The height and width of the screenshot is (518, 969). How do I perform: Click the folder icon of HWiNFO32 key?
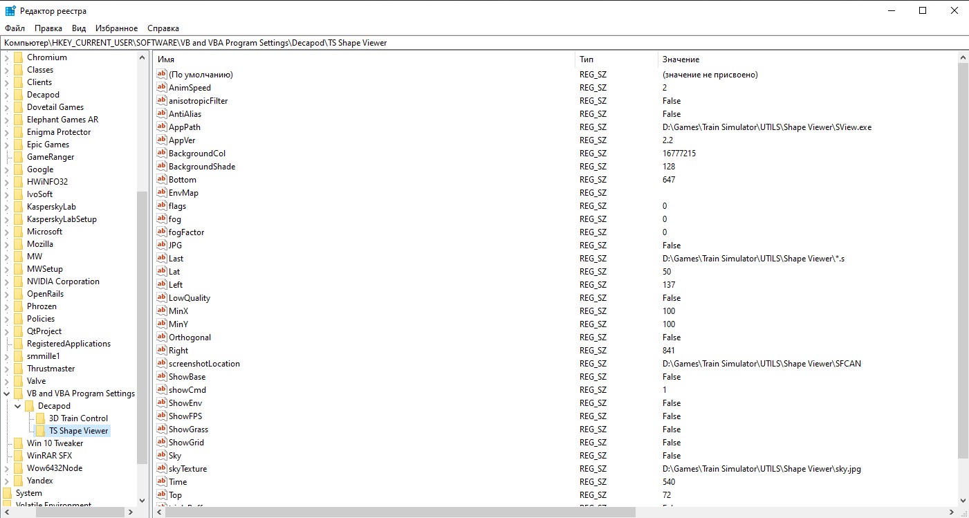click(x=18, y=182)
